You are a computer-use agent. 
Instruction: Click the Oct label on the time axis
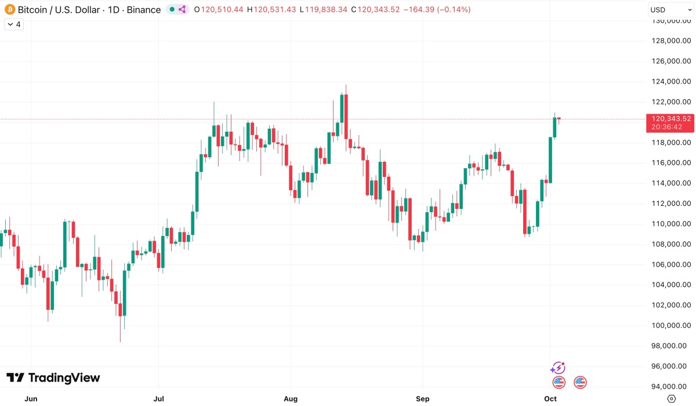coord(550,399)
